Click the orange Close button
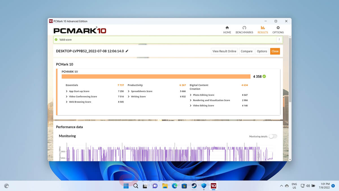339x191 pixels. tap(275, 51)
